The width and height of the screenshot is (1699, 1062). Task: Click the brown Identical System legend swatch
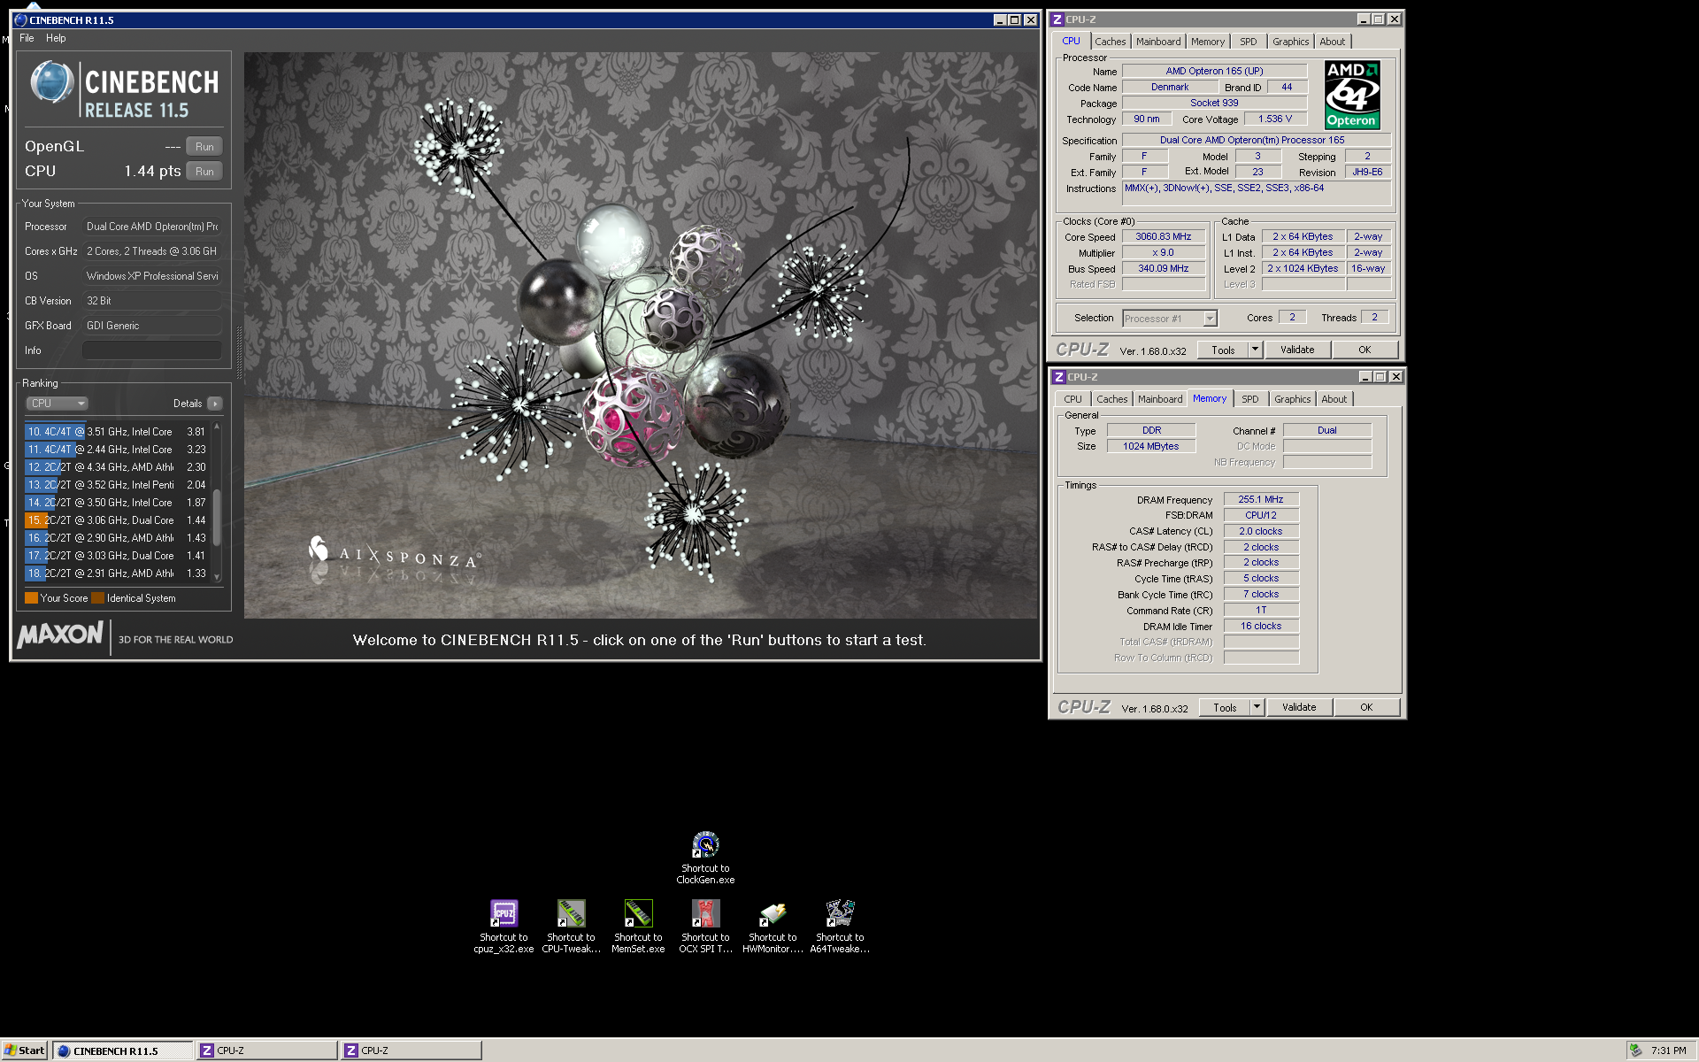(97, 598)
